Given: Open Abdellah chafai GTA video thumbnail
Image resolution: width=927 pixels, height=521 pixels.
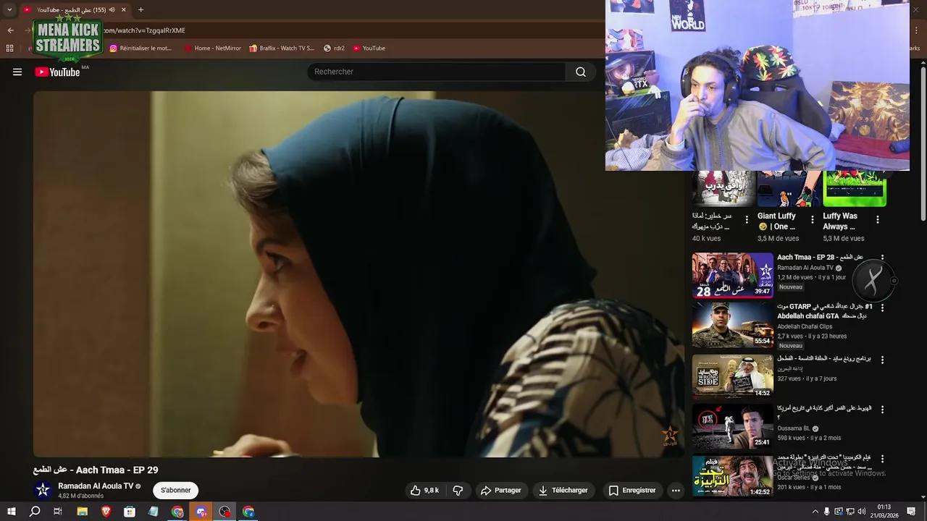Looking at the screenshot, I should tap(732, 325).
